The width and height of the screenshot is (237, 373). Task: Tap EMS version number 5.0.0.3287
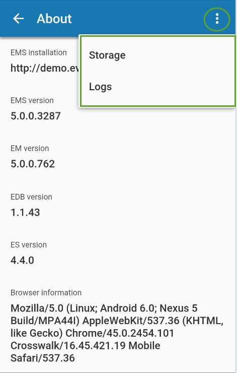36,116
